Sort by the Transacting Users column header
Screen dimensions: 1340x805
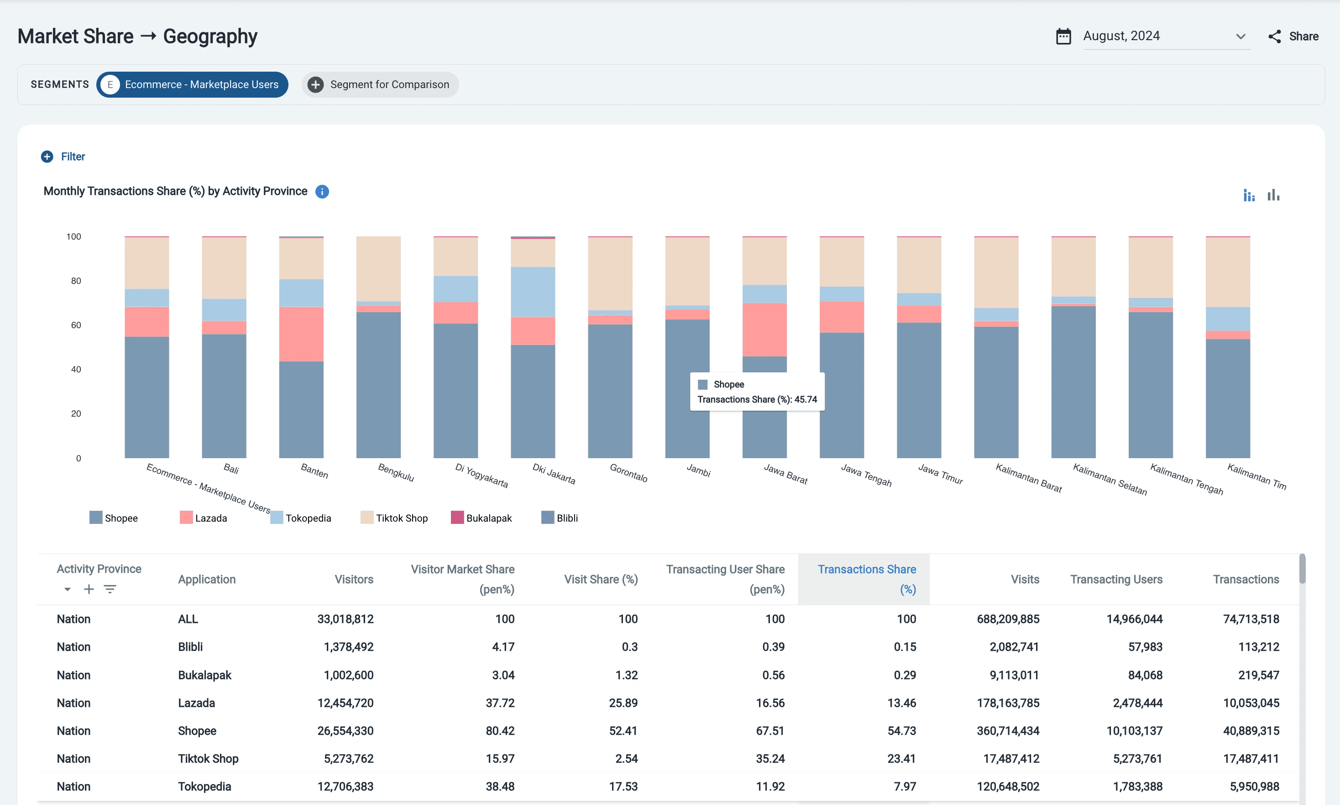(1116, 580)
